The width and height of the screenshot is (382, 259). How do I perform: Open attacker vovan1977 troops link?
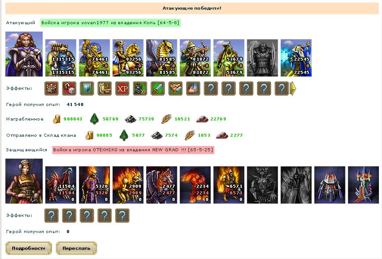(x=110, y=22)
